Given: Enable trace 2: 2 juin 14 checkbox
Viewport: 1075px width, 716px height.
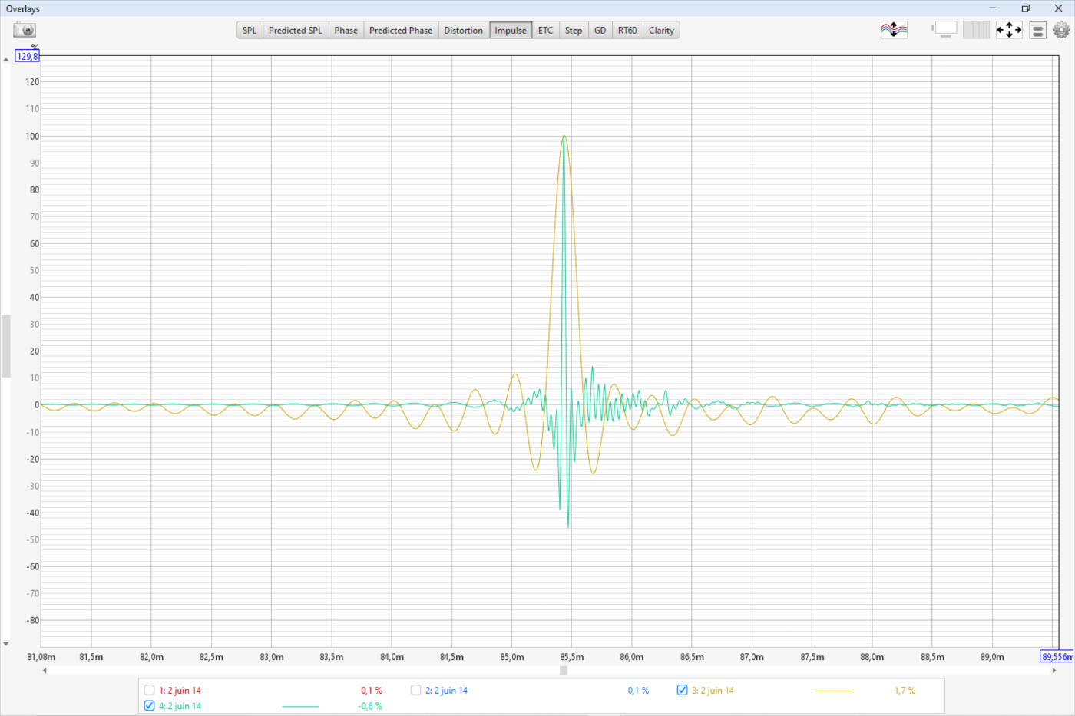Looking at the screenshot, I should [415, 690].
